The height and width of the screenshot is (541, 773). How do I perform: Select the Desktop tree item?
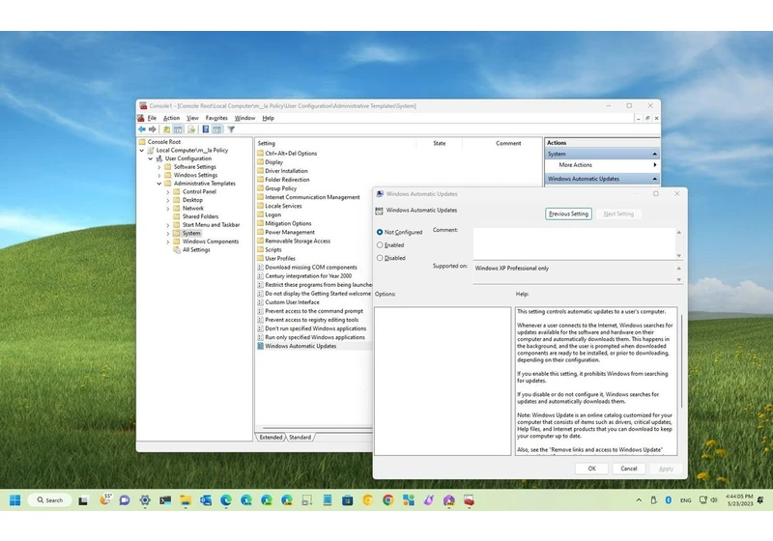coord(192,200)
